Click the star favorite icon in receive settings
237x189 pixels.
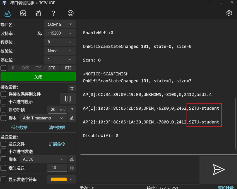point(72,88)
